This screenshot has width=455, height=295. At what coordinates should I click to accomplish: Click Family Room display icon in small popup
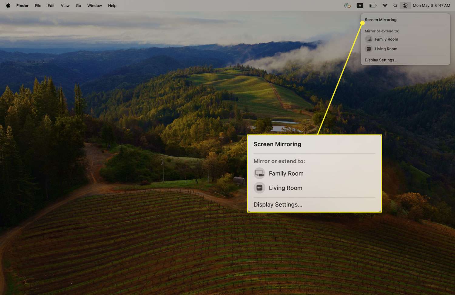369,39
